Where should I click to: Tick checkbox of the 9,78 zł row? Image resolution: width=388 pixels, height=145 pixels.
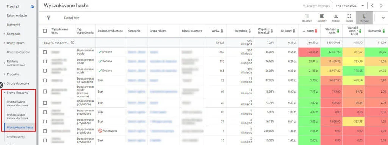point(45,80)
